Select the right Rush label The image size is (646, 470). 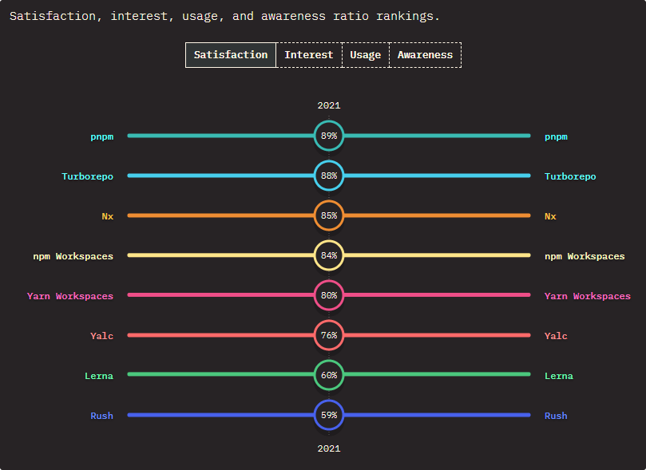pos(556,416)
